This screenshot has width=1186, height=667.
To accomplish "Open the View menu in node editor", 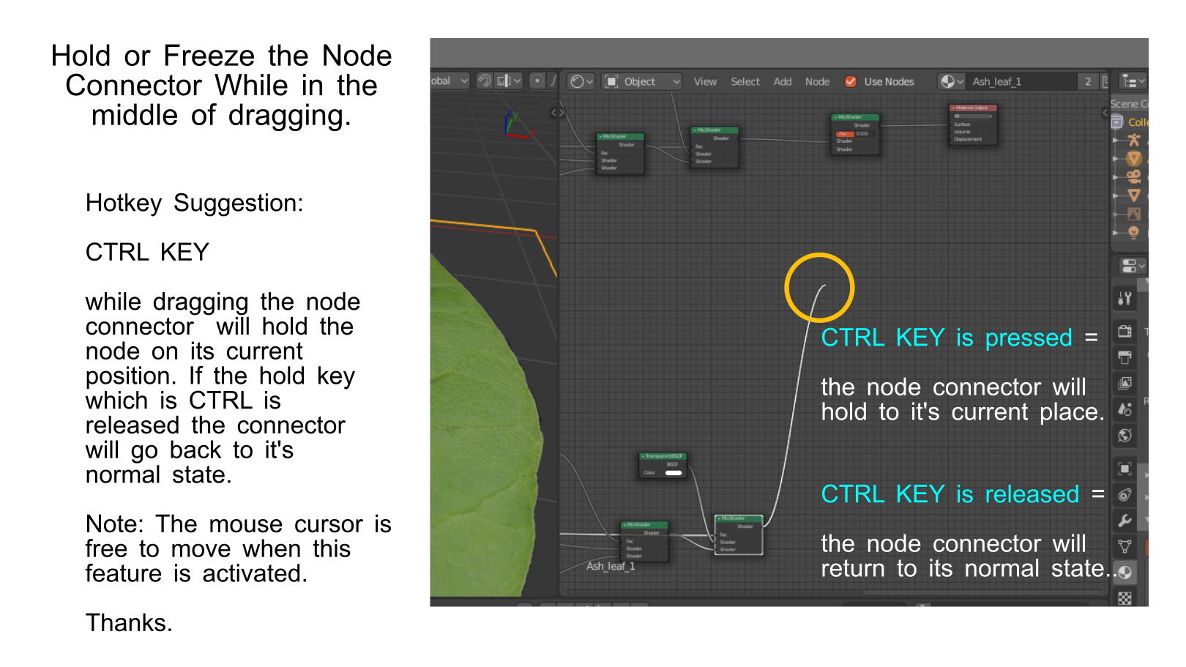I will click(705, 81).
